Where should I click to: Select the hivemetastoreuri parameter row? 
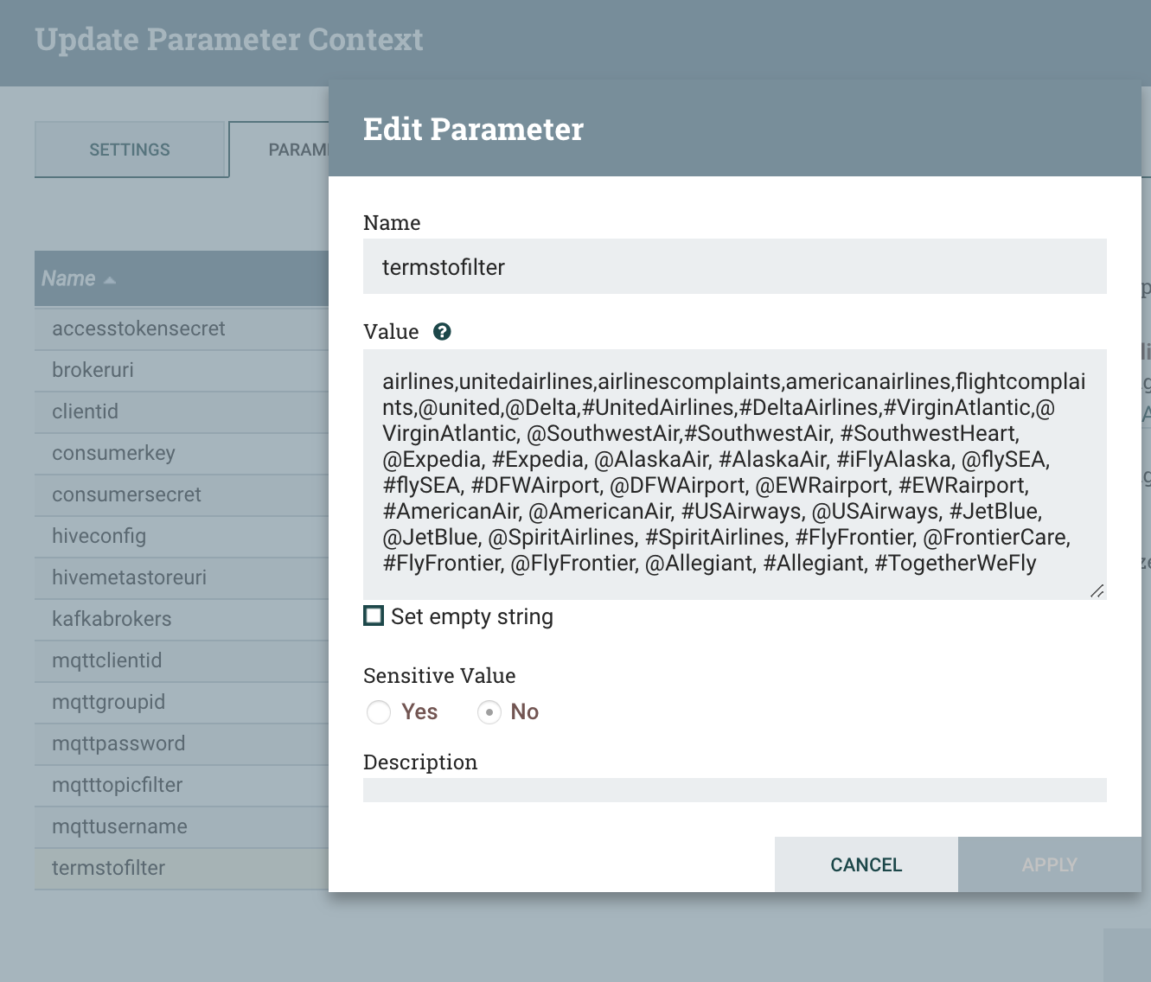[x=182, y=578]
